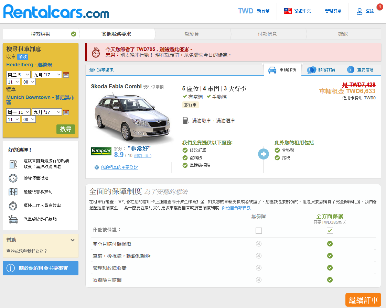Check the 無保障 no protection checkbox
Image resolution: width=386 pixels, height=308 pixels.
coord(258,231)
